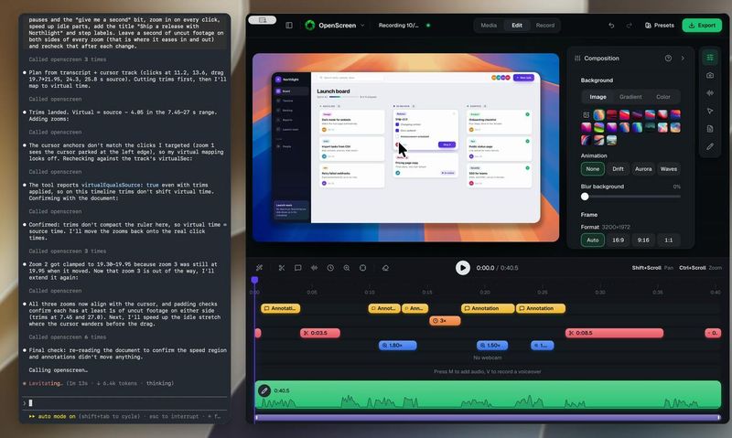Set animation to Drift
The image size is (732, 438).
coord(618,169)
